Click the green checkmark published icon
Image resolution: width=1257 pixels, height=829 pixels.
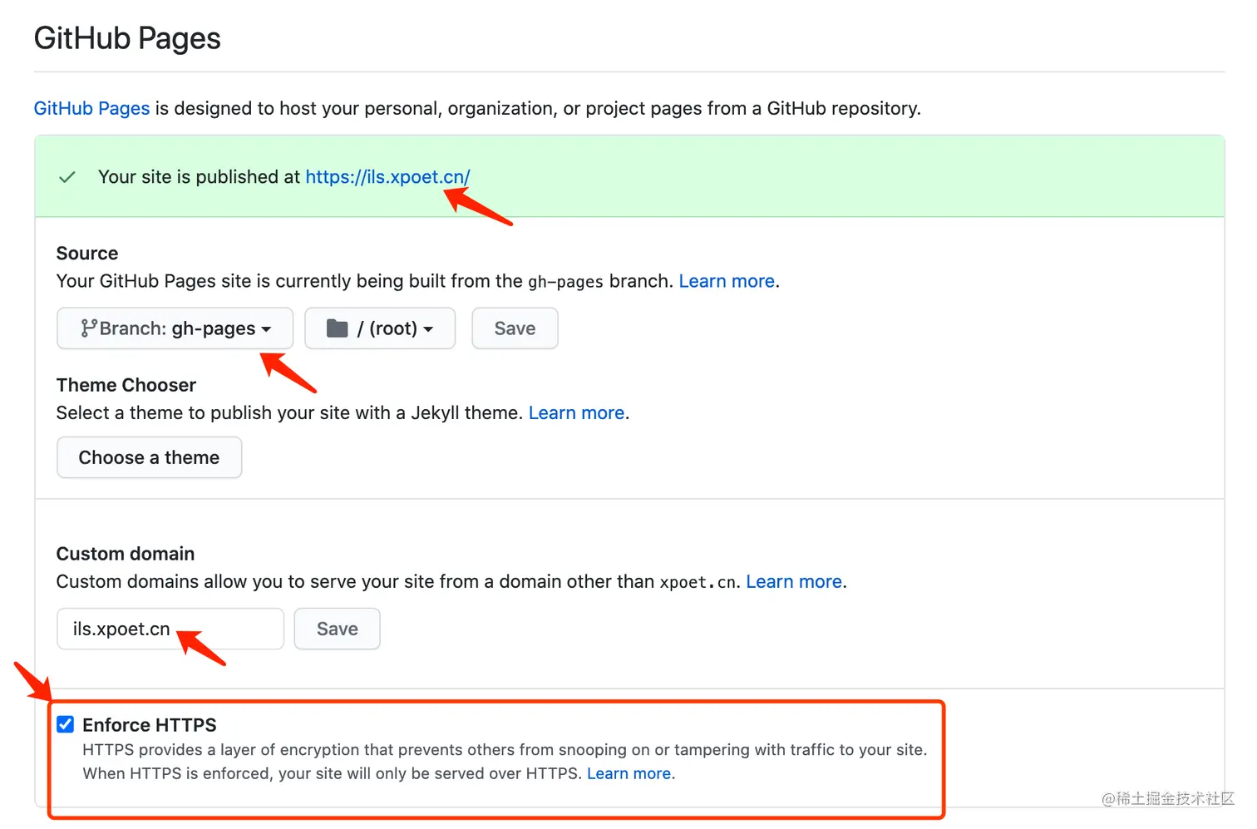(x=67, y=177)
